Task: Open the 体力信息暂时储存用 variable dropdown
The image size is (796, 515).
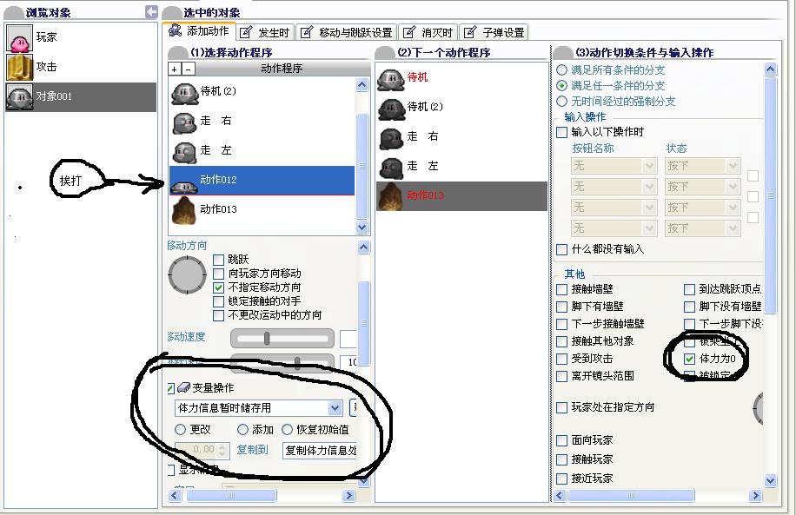Action: (335, 408)
